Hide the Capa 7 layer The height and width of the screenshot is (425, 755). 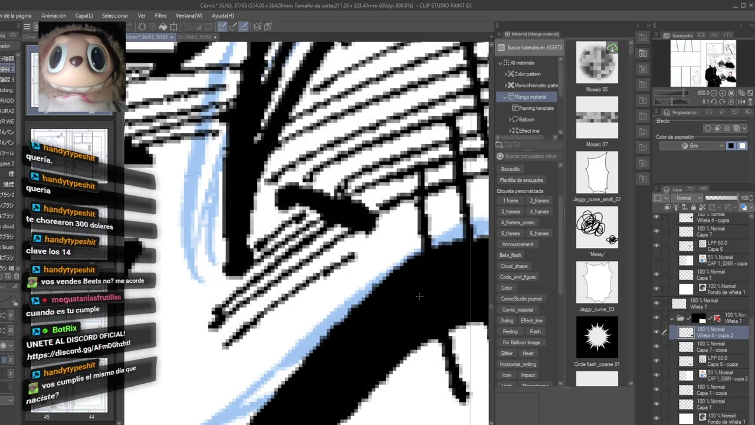pos(656,231)
